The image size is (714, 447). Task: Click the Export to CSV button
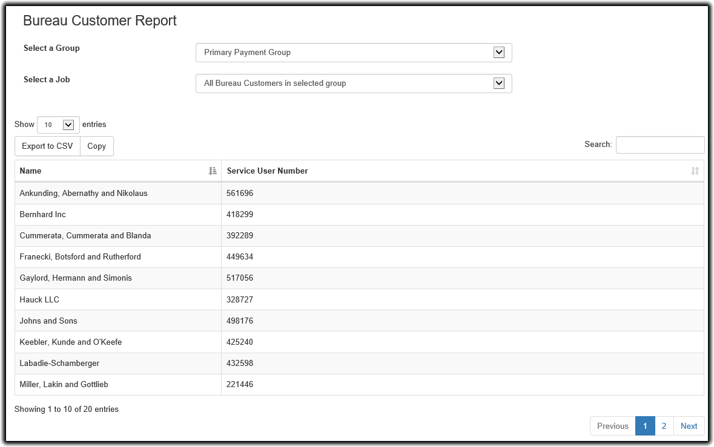point(47,146)
